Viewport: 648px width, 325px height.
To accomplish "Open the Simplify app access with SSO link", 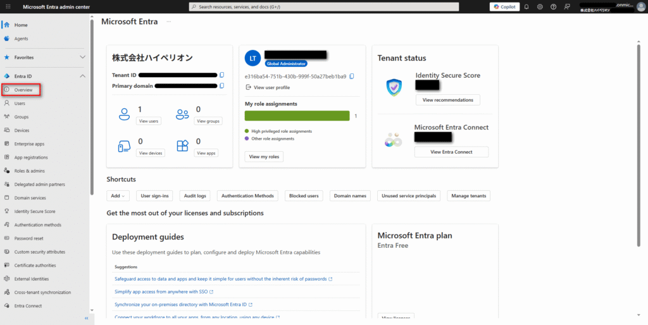I will 163,291.
